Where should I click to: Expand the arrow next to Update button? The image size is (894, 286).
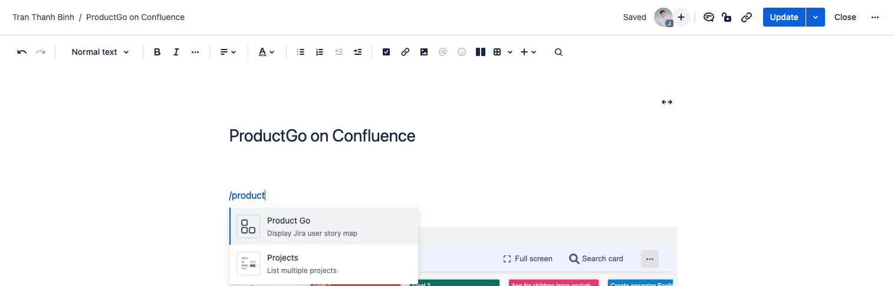[816, 17]
